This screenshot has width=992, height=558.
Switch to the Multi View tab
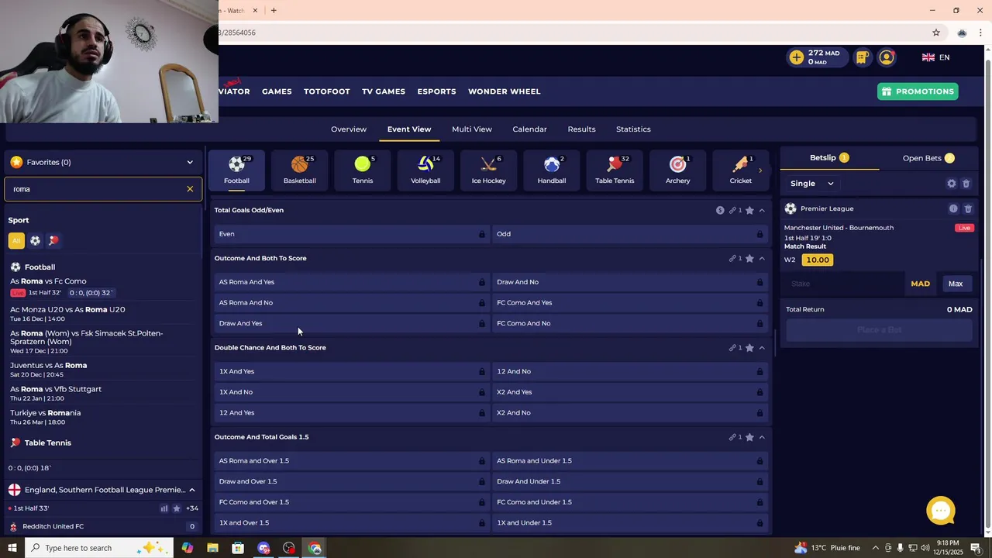472,129
